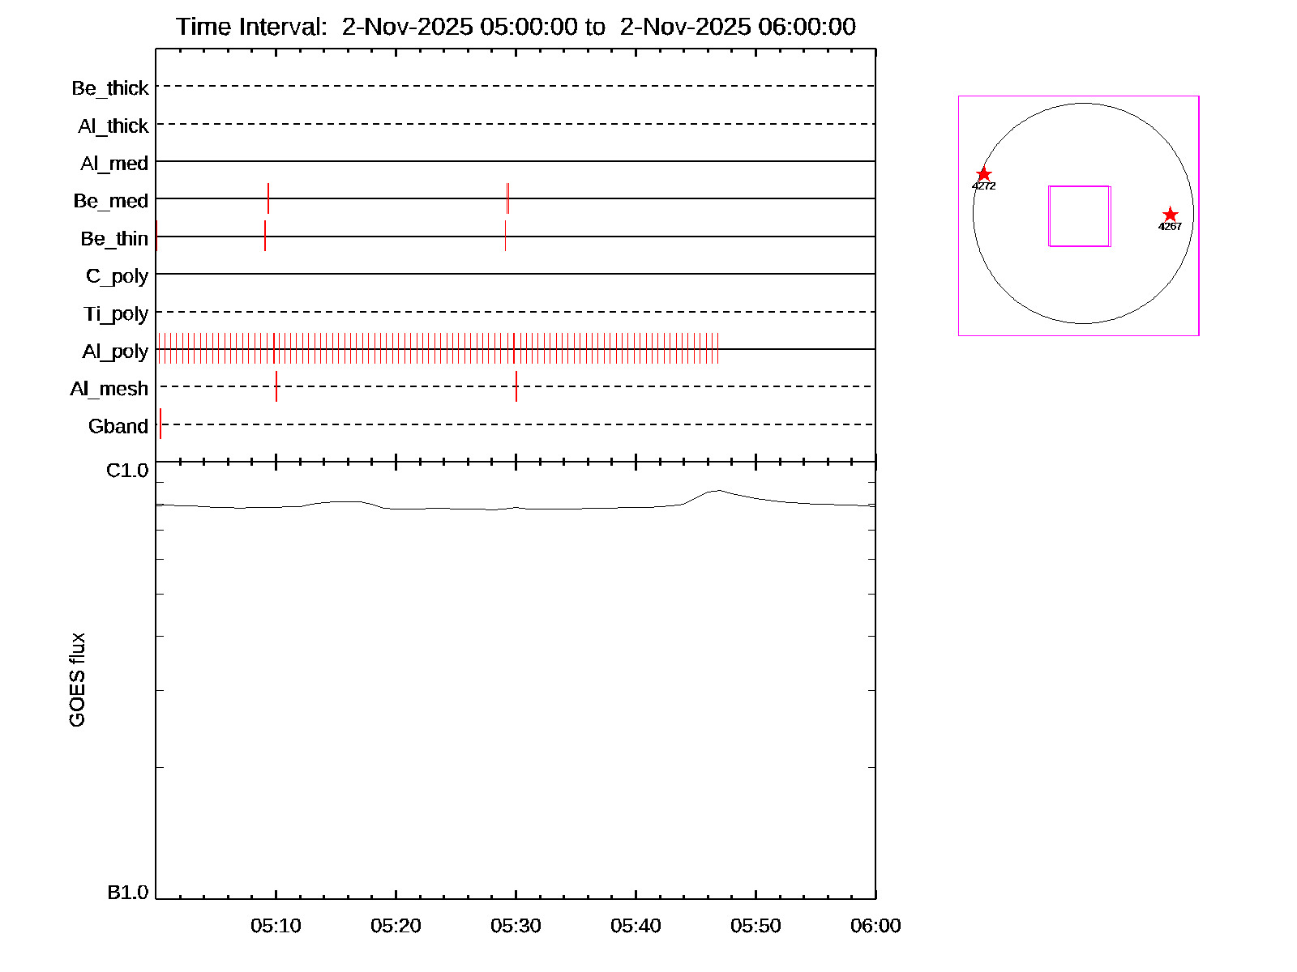Image resolution: width=1297 pixels, height=972 pixels.
Task: Click the 05:30 time axis label
Action: pos(516,926)
